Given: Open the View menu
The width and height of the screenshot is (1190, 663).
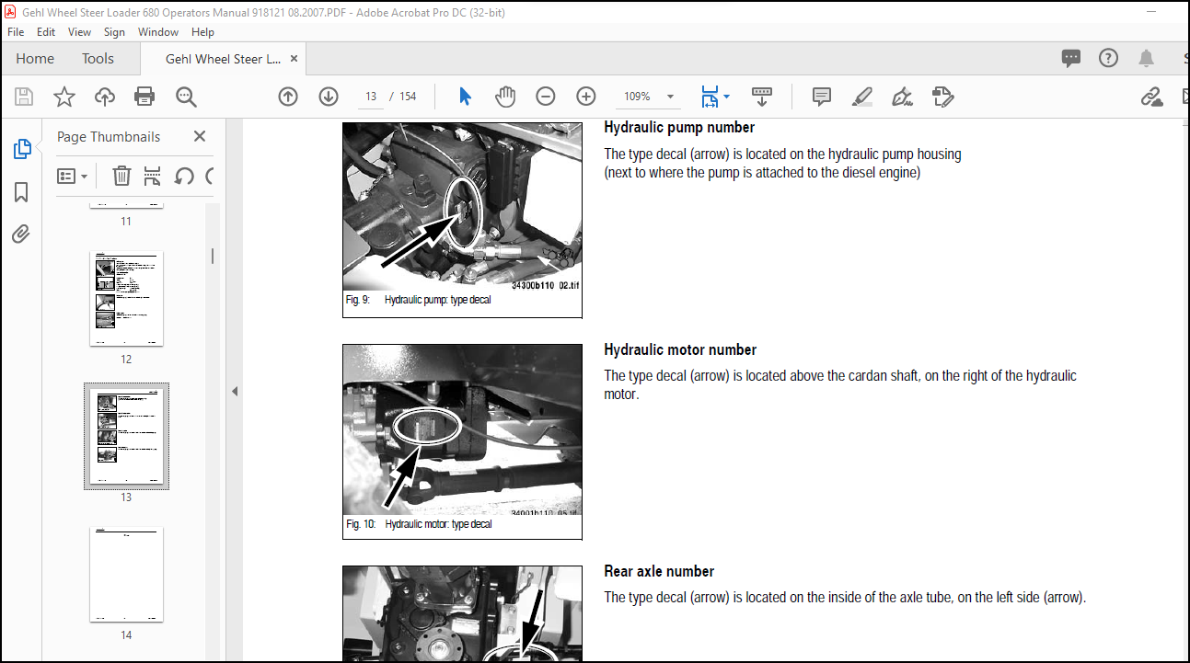Looking at the screenshot, I should tap(80, 31).
